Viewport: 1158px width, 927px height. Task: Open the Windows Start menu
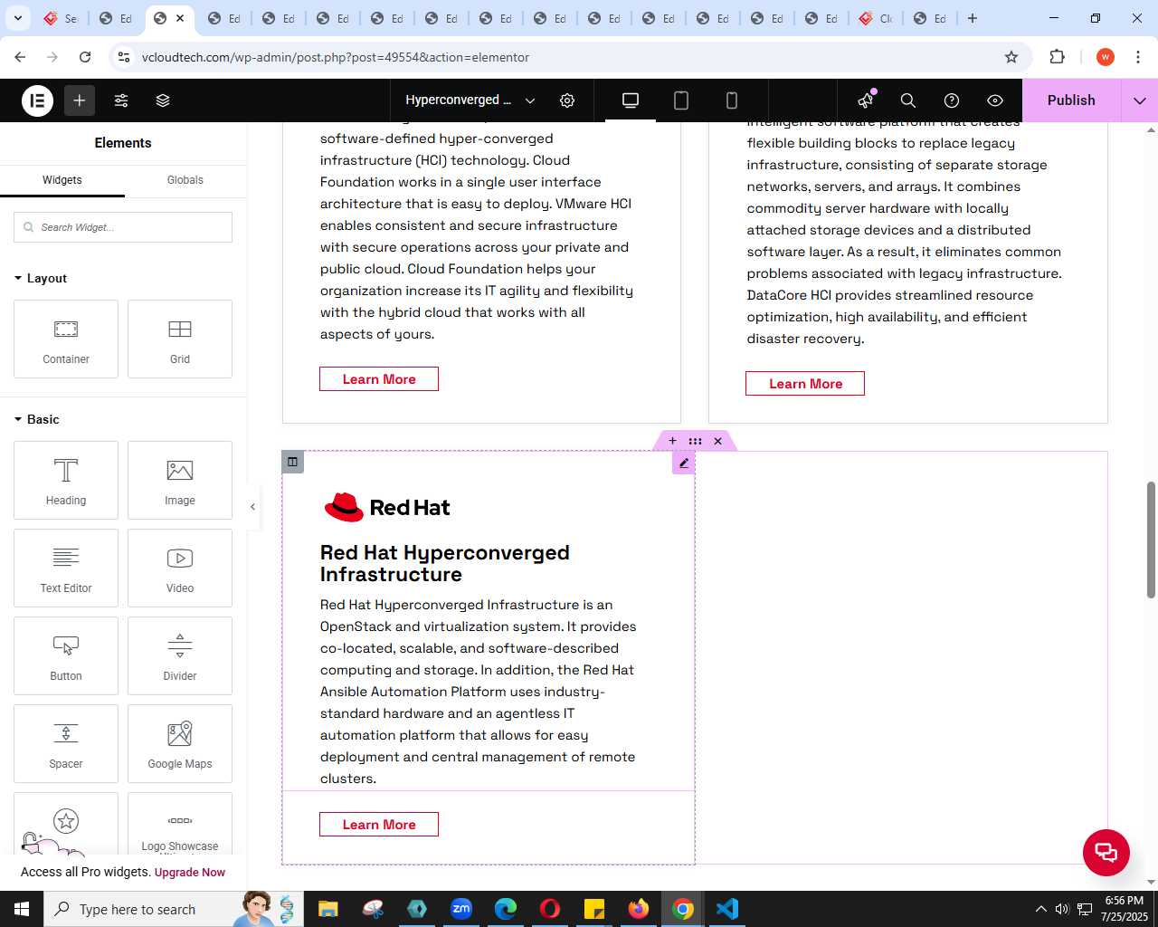[x=22, y=909]
